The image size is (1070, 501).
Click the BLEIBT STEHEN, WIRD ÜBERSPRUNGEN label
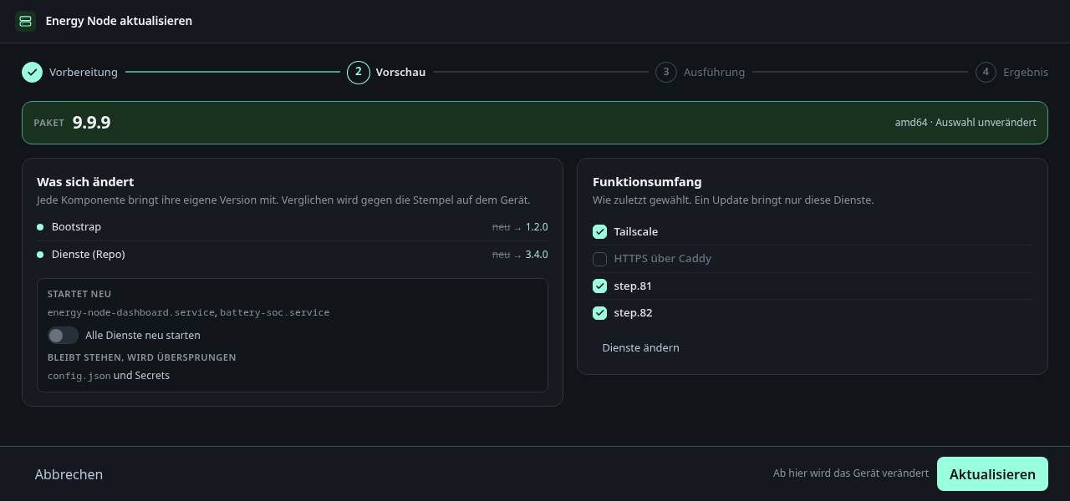tap(142, 357)
